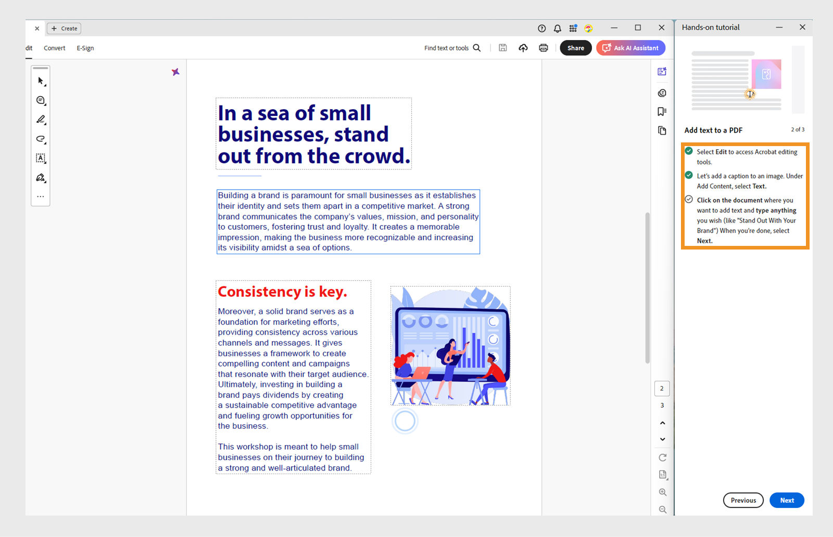833x537 pixels.
Task: Open the E-Sign menu
Action: point(85,48)
